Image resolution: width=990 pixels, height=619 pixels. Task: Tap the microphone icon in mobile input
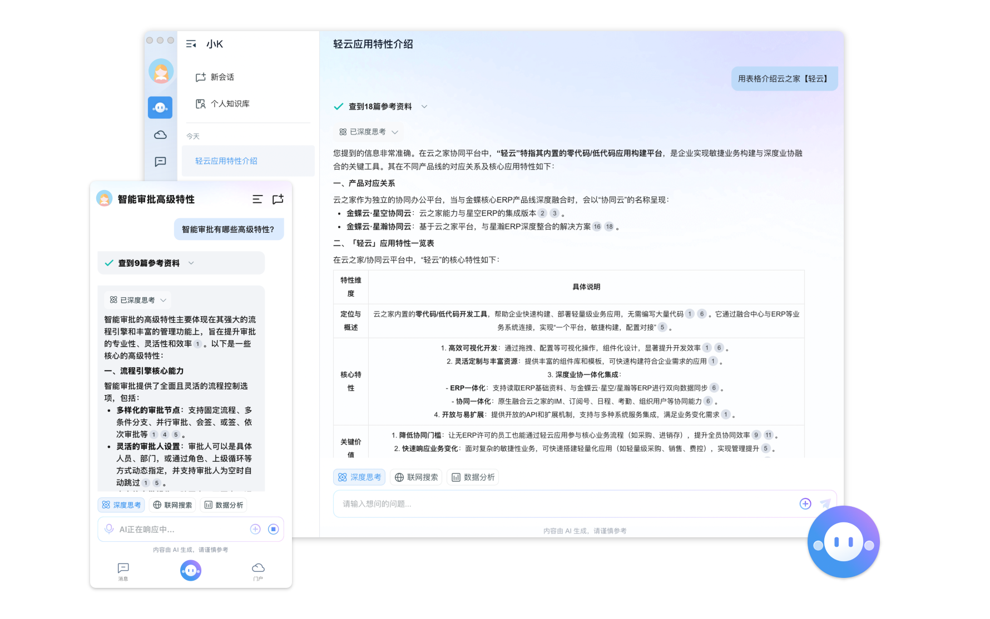point(109,529)
